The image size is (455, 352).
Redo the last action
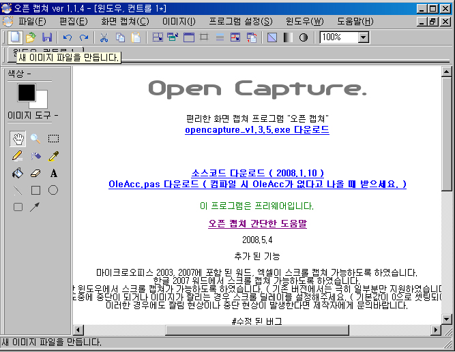[x=84, y=37]
